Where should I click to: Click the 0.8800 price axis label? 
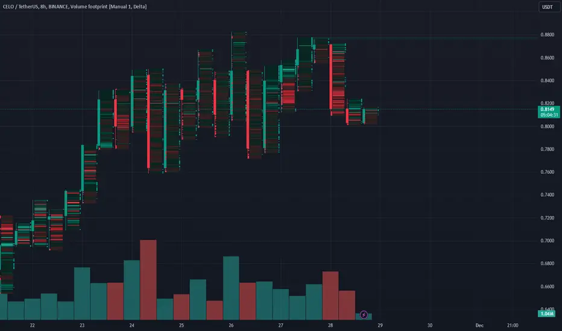pos(548,35)
